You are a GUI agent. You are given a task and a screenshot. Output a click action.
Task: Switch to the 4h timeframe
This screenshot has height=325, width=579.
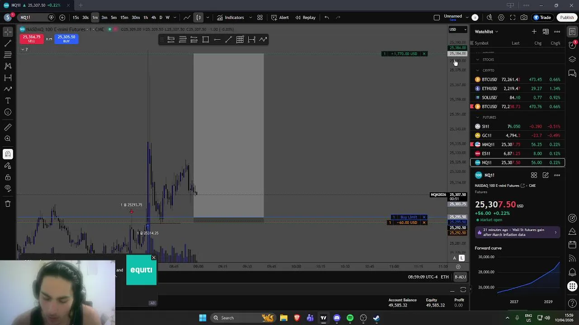[153, 18]
